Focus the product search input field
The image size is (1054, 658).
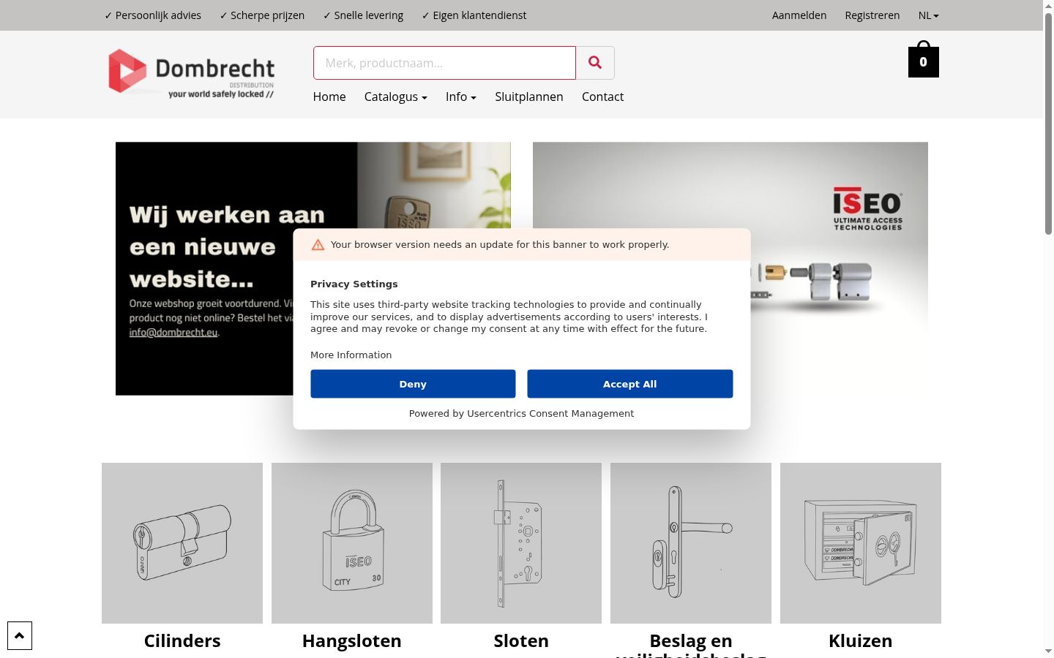445,63
